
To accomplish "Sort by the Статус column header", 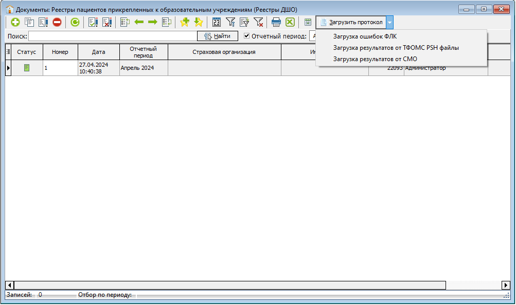I will coord(27,52).
